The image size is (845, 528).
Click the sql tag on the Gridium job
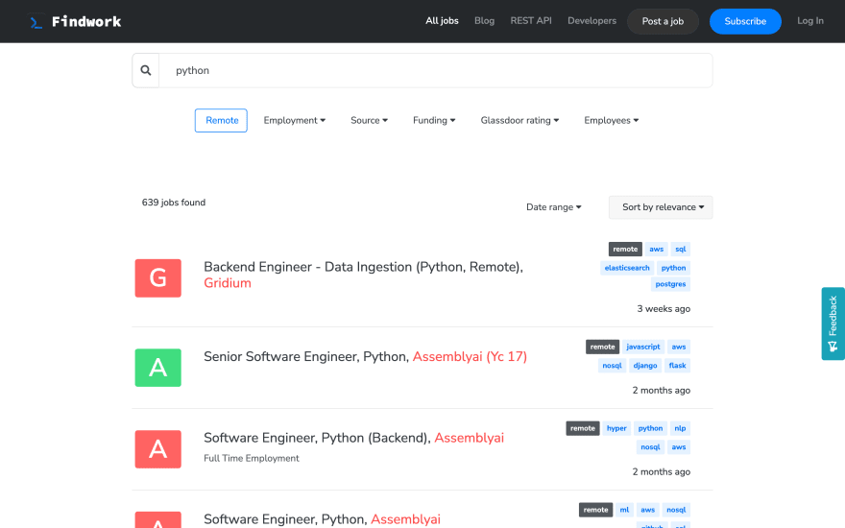[x=681, y=249]
